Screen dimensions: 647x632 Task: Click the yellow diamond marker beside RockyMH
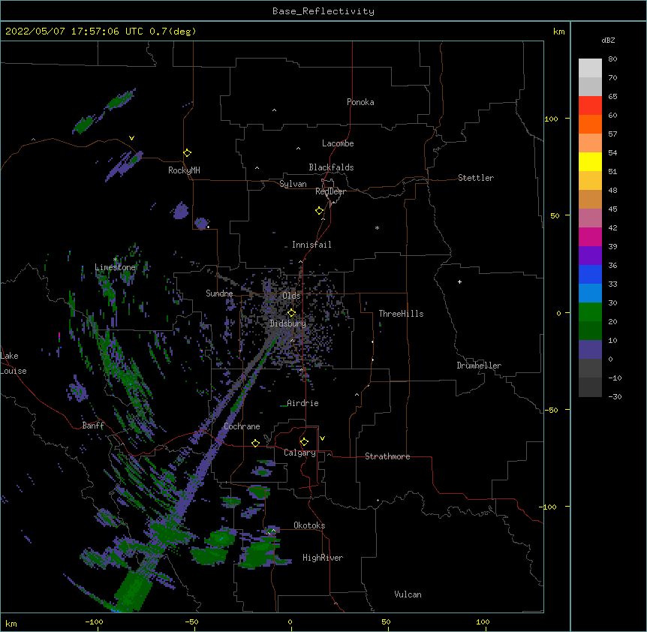188,153
